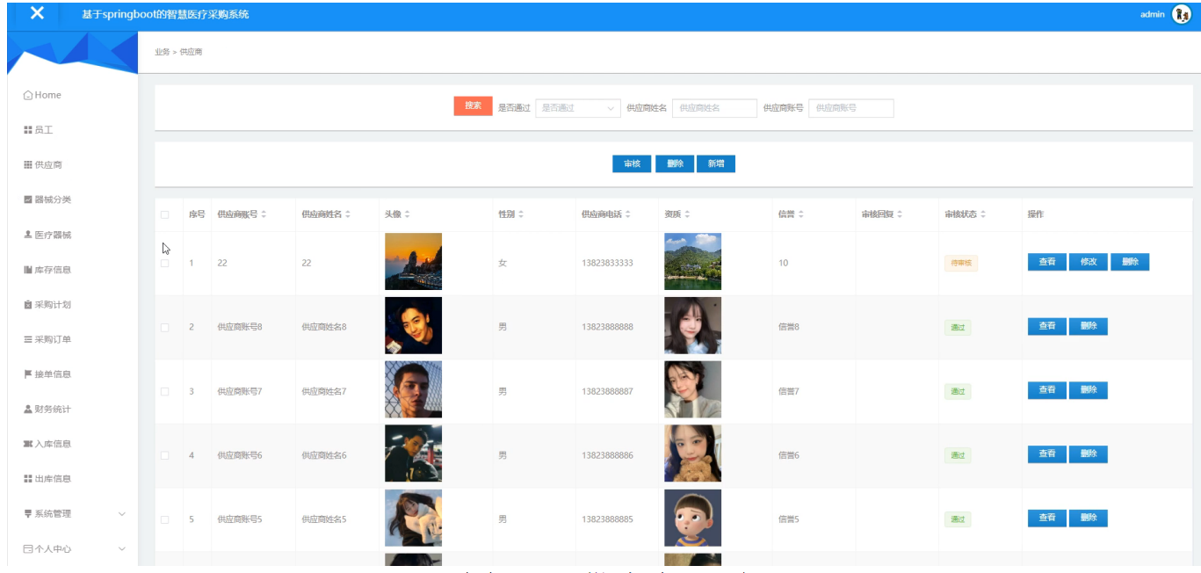Open 供应商 table icon in sidebar
Screen dimensions: 1201x573
pyautogui.click(x=27, y=164)
